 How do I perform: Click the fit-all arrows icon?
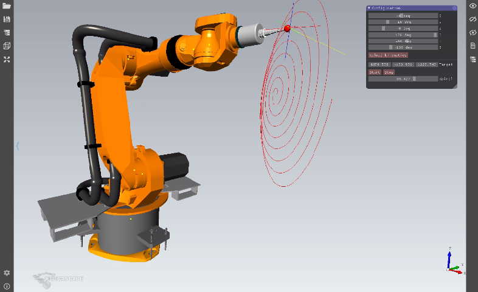click(x=7, y=60)
